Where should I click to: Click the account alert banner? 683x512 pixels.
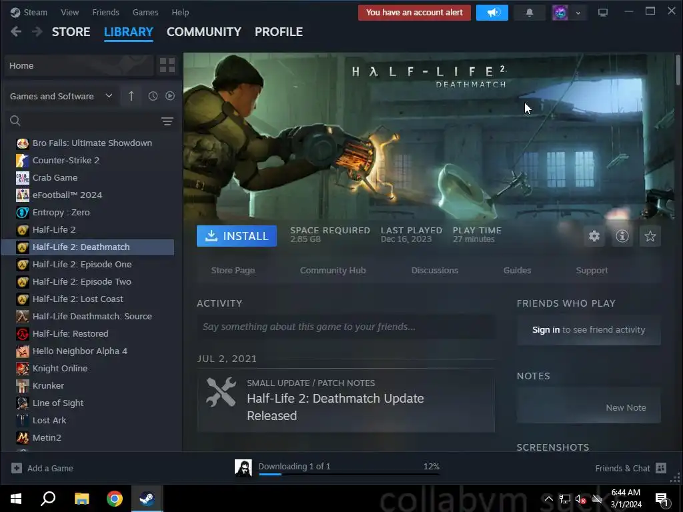(414, 13)
